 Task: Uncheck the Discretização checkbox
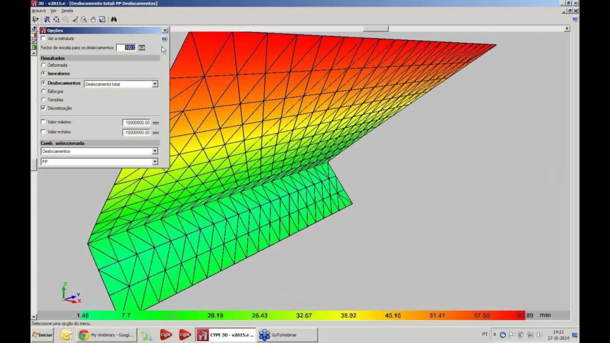(43, 108)
